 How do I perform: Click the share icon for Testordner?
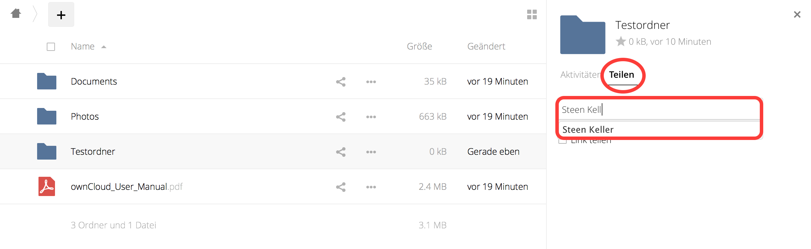point(341,152)
